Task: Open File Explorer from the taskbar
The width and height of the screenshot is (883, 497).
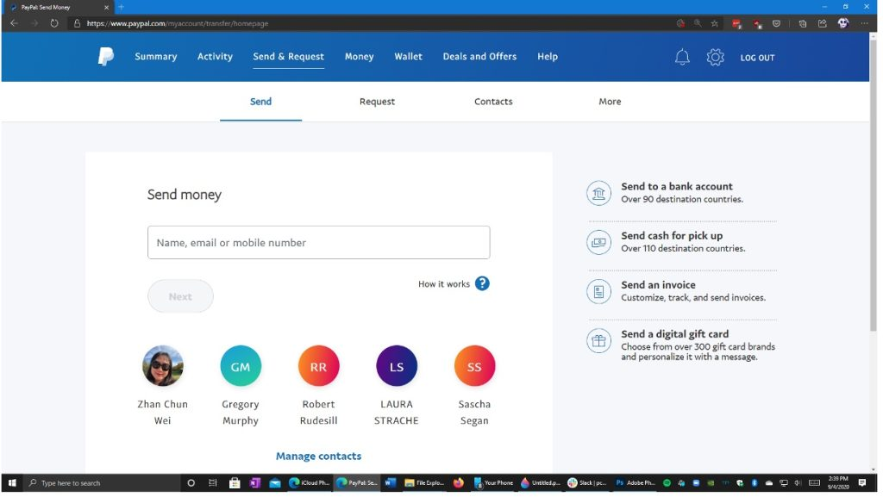Action: (424, 483)
